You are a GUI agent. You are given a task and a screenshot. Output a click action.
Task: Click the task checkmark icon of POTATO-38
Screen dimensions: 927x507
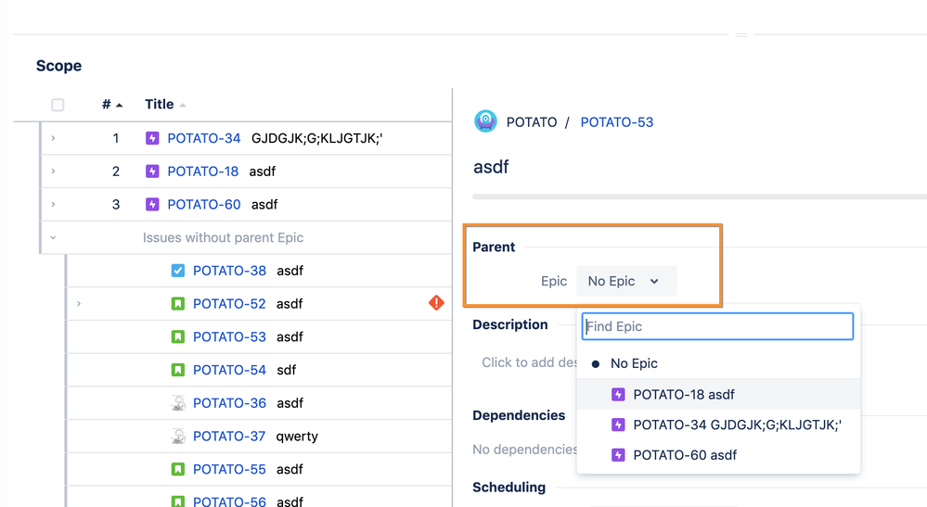[x=178, y=271]
